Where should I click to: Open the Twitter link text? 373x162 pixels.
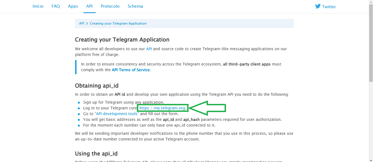[329, 7]
